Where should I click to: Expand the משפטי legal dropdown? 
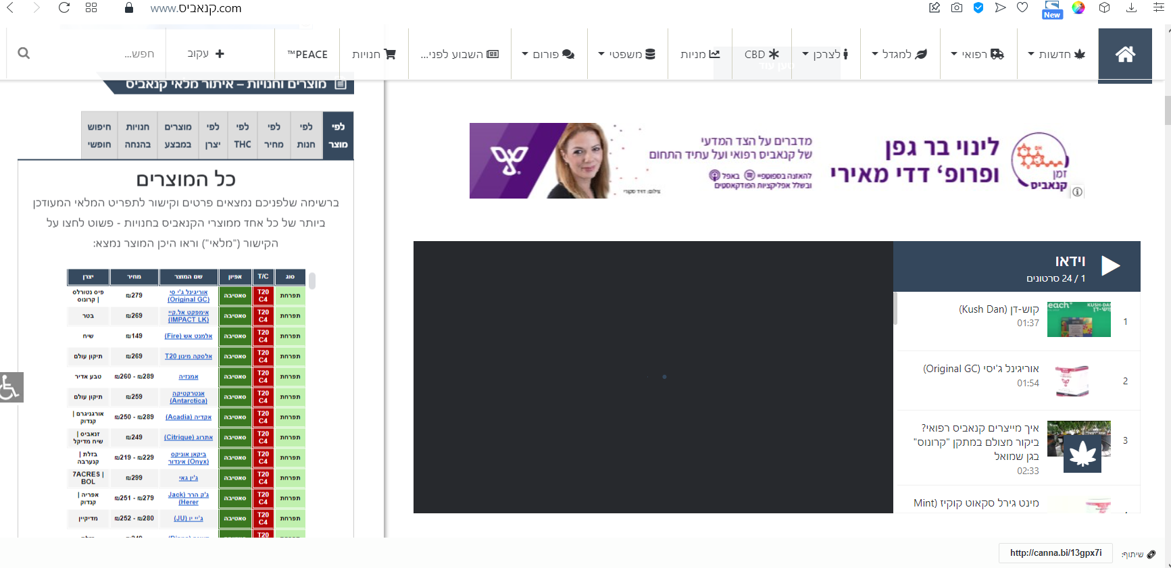626,54
